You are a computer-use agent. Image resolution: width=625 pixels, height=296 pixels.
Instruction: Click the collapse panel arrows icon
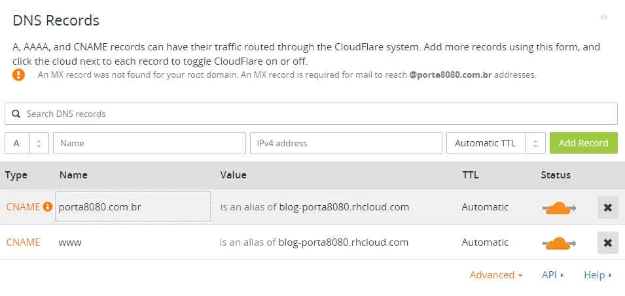click(603, 18)
